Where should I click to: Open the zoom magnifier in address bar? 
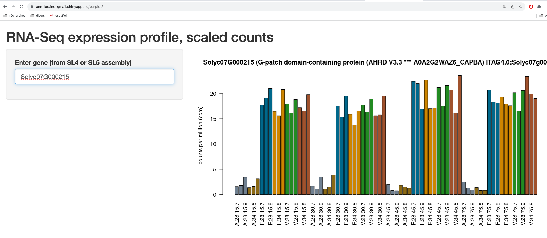(504, 7)
